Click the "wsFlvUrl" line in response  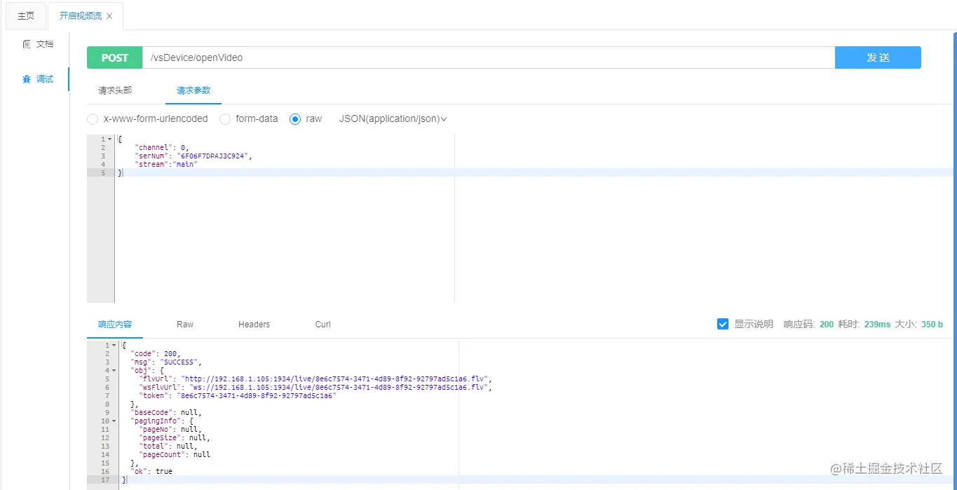coord(315,387)
